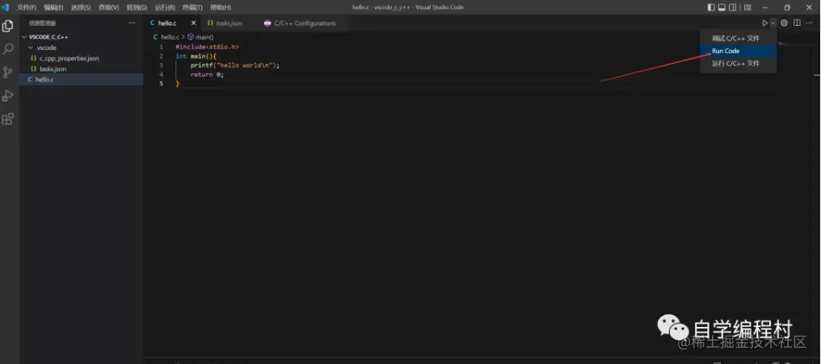Click line number 5 in the gutter
Image resolution: width=821 pixels, height=364 pixels.
coord(162,84)
